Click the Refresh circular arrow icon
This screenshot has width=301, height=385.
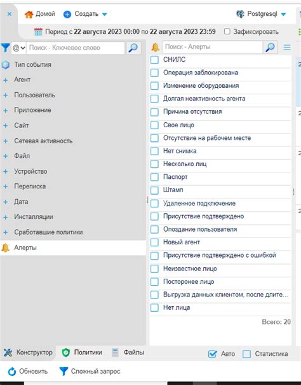click(11, 371)
